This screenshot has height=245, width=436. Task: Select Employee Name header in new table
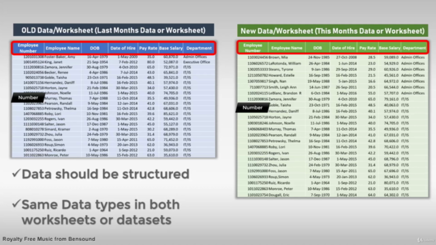coord(287,48)
